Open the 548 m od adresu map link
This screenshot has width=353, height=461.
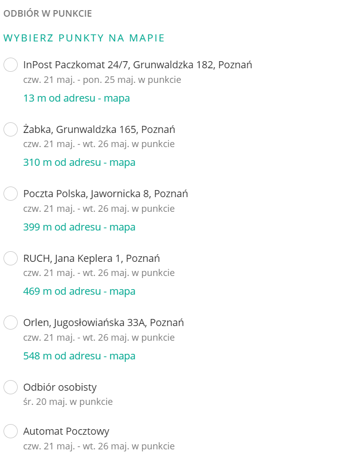[79, 356]
